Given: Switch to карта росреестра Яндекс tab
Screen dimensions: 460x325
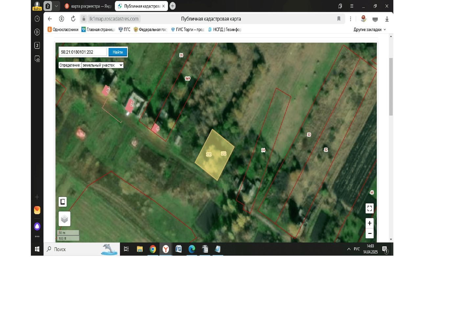Looking at the screenshot, I should 88,6.
